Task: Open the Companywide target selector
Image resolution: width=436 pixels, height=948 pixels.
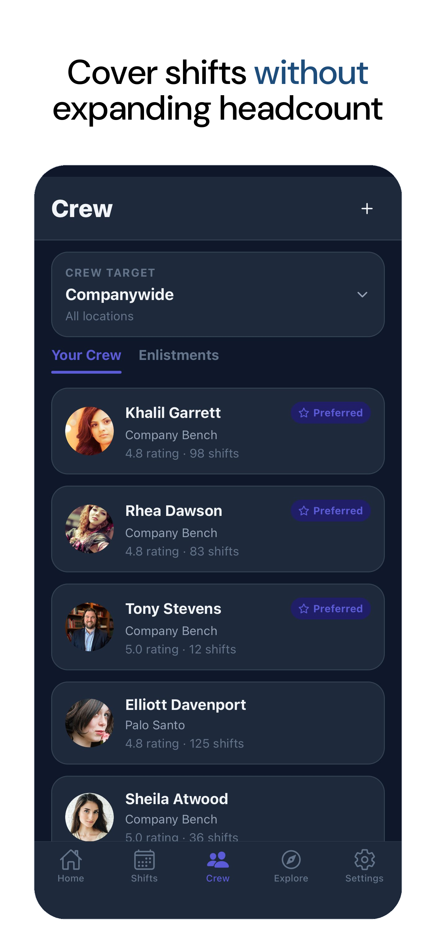Action: coord(218,295)
